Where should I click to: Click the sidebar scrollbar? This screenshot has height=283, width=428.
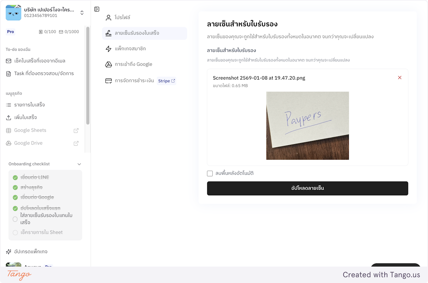coord(88,76)
